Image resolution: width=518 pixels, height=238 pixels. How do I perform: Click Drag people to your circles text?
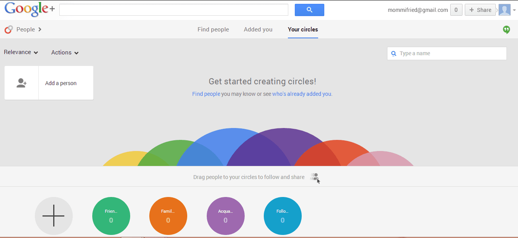(249, 177)
